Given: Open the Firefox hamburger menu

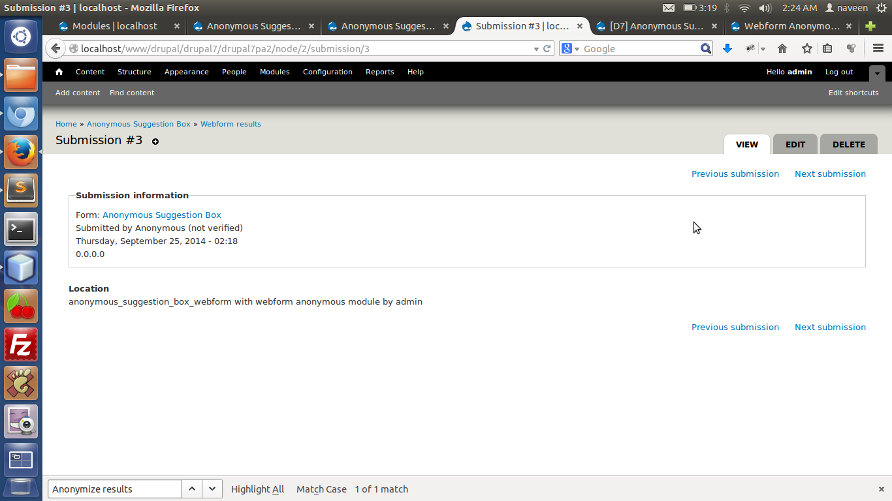Looking at the screenshot, I should tap(878, 48).
